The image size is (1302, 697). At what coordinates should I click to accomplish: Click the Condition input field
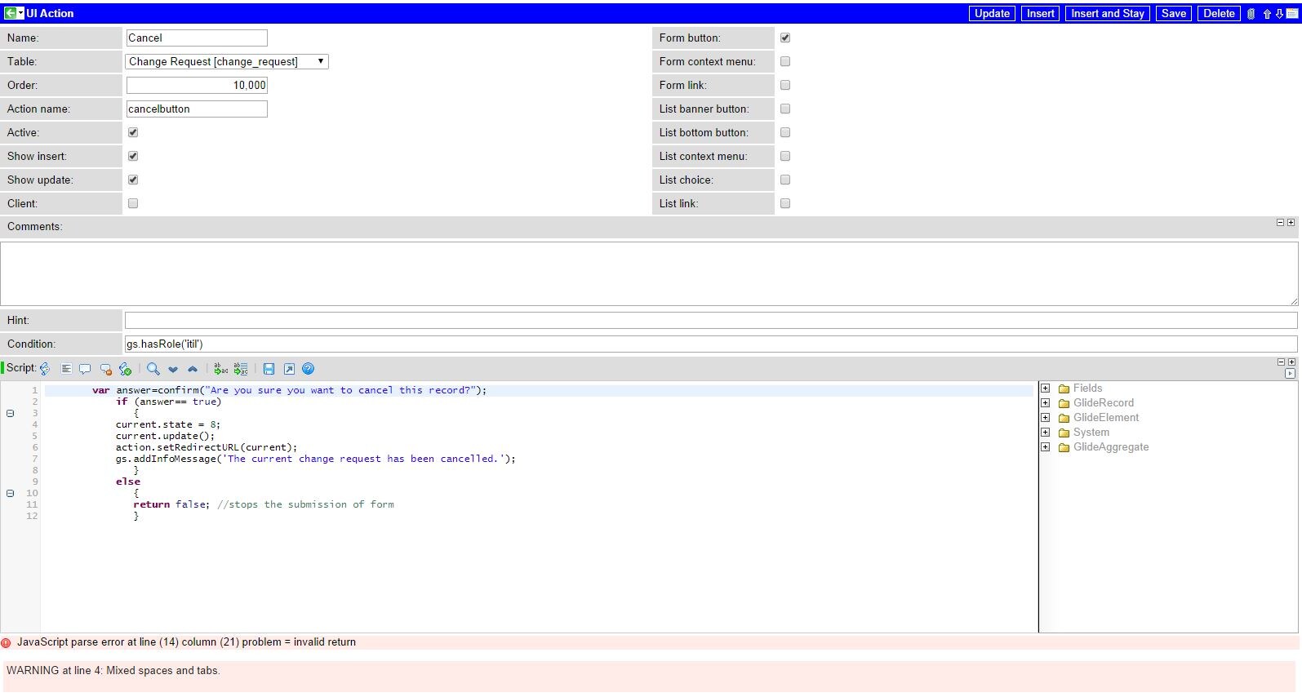click(x=711, y=344)
